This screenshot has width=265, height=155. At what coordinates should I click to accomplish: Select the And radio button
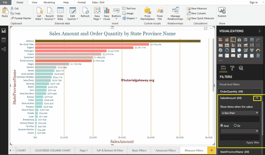(x=222, y=125)
